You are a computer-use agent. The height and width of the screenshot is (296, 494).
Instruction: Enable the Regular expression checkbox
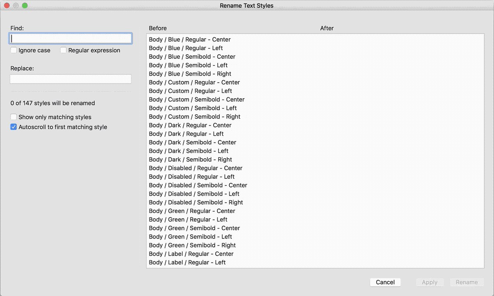[63, 50]
